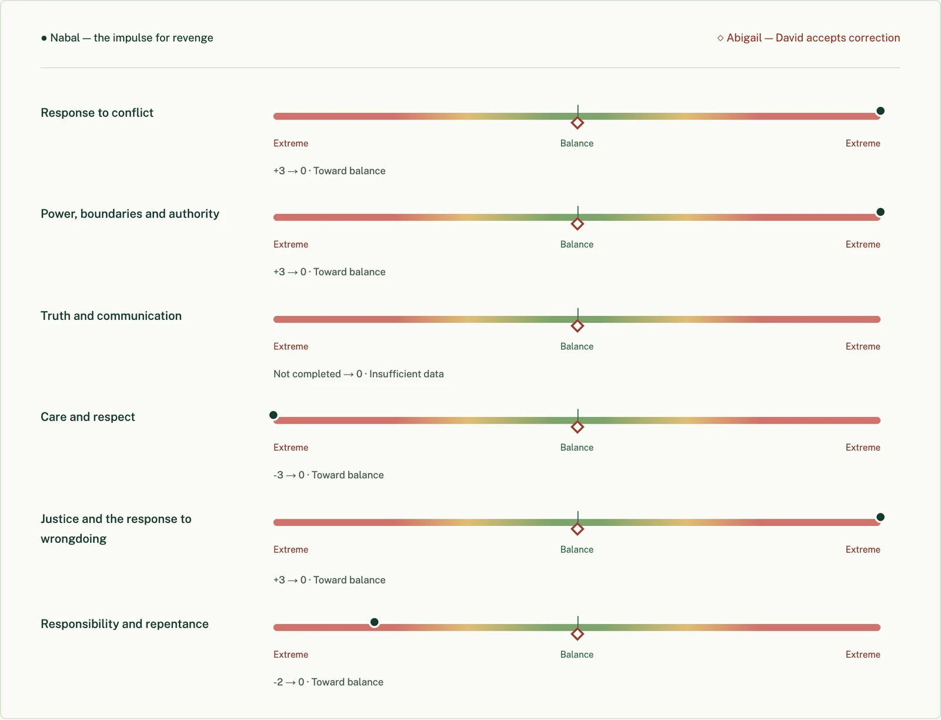Click Nabal dot on Power, boundaries and authority
941x720 pixels.
[880, 212]
